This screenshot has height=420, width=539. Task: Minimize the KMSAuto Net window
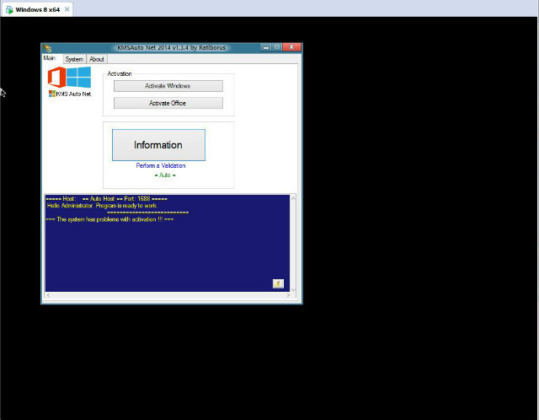pyautogui.click(x=266, y=47)
